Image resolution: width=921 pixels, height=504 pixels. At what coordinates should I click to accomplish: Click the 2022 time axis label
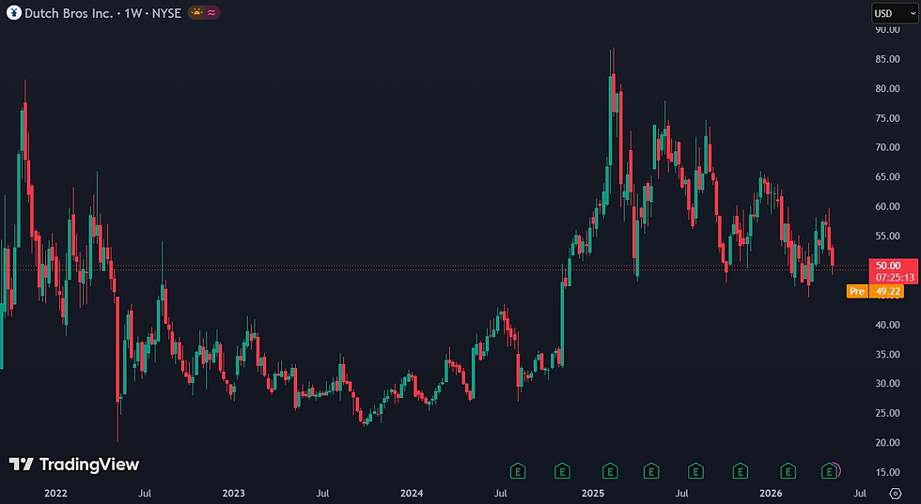pos(55,494)
